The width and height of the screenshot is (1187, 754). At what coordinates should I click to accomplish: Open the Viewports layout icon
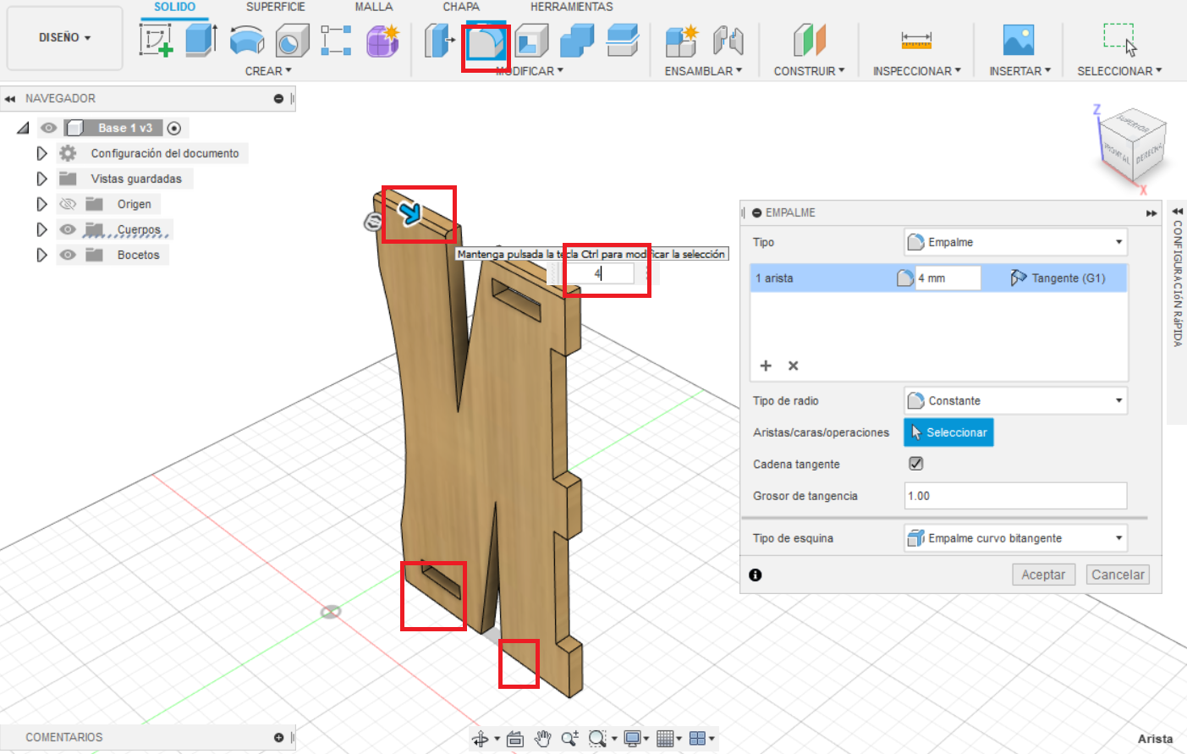tap(698, 739)
